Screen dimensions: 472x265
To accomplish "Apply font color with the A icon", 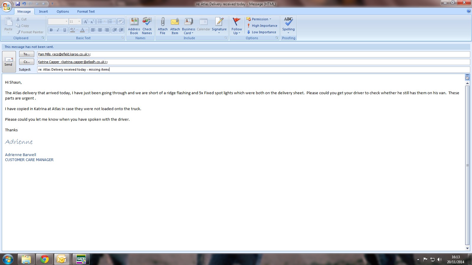I will coord(82,30).
